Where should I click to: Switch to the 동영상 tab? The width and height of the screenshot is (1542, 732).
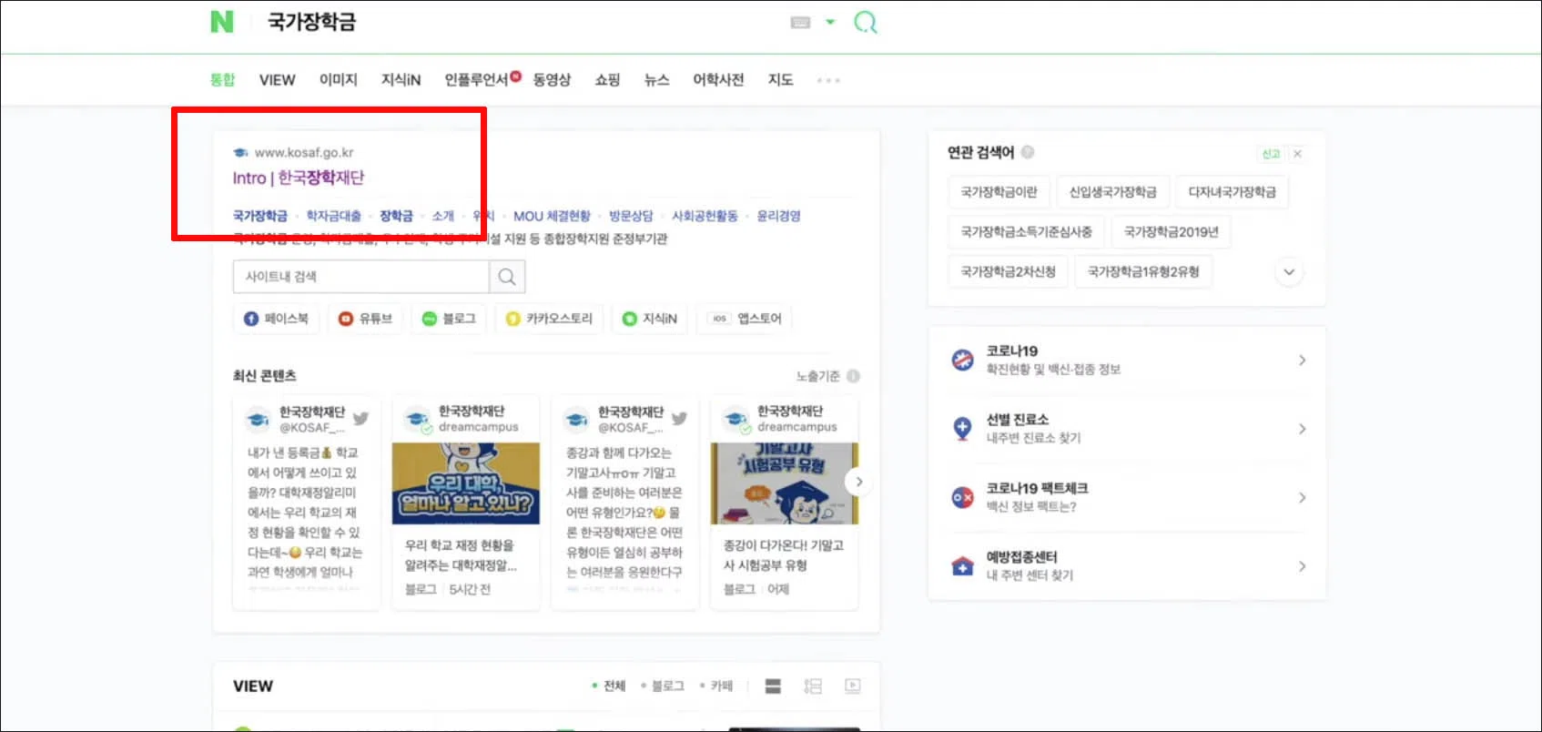tap(552, 80)
